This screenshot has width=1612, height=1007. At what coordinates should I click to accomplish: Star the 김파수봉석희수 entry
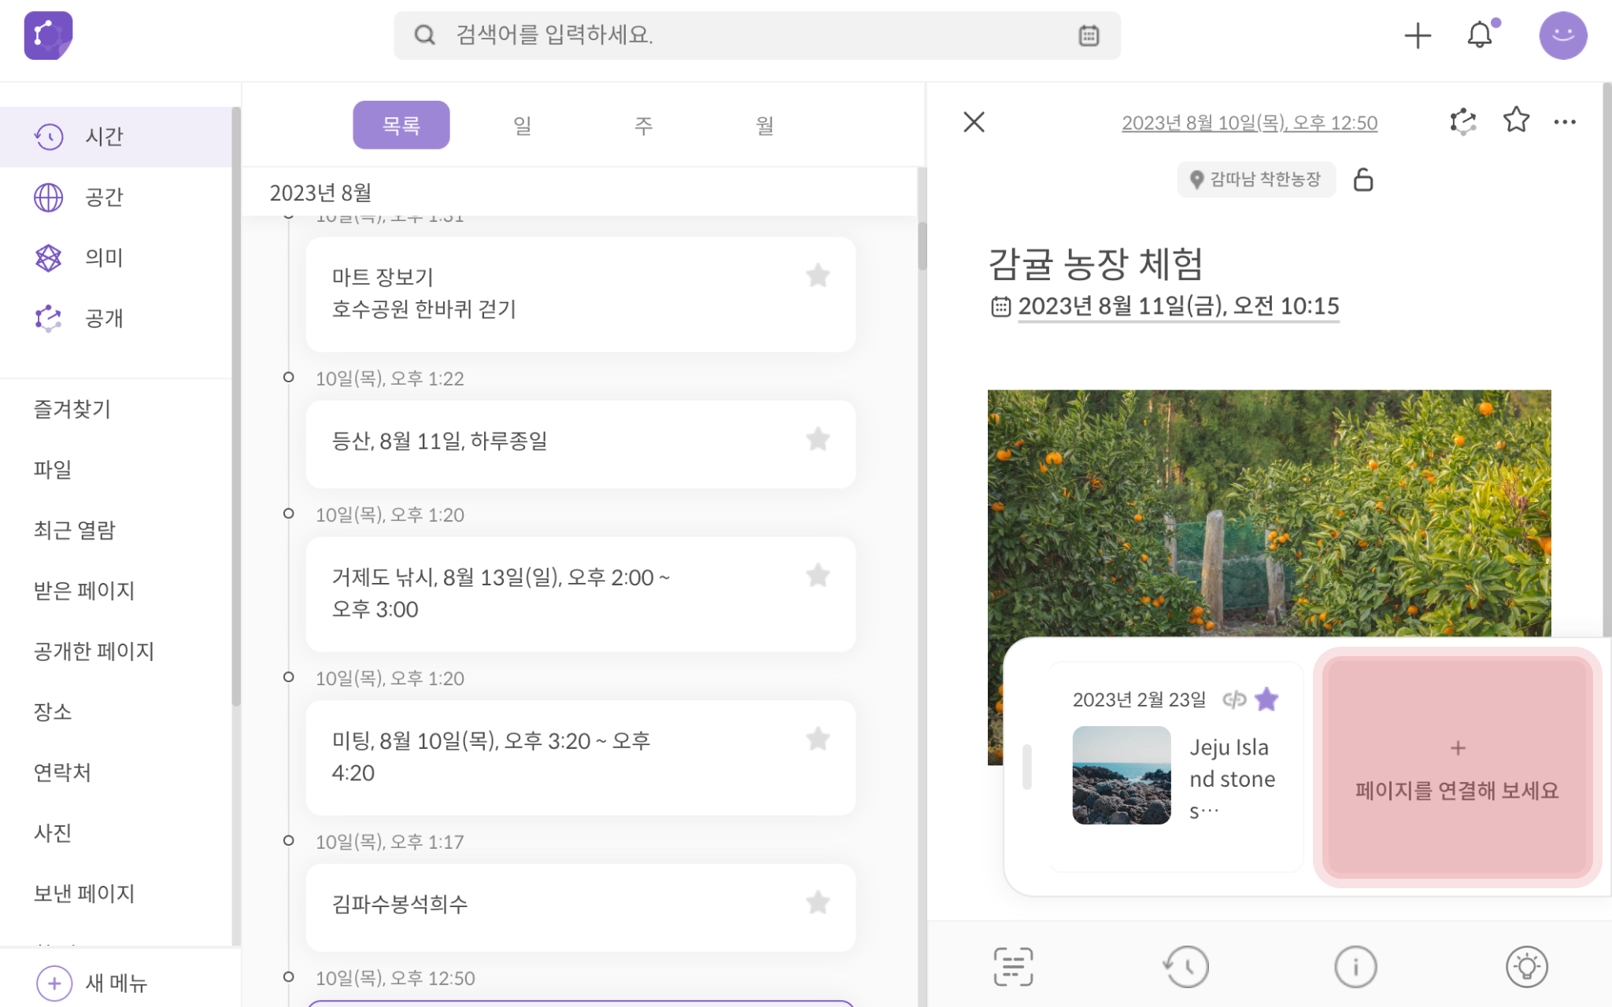818,902
